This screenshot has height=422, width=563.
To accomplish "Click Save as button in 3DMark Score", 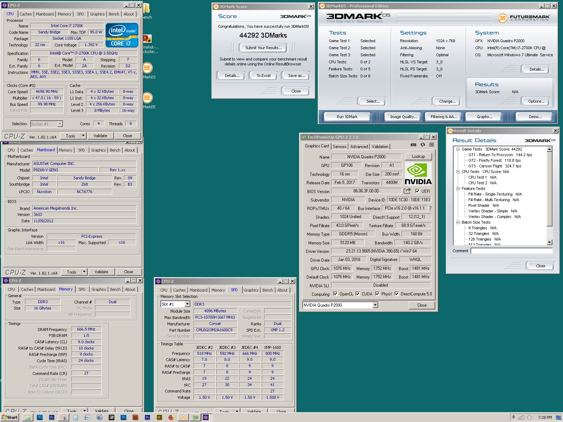I will [x=296, y=76].
